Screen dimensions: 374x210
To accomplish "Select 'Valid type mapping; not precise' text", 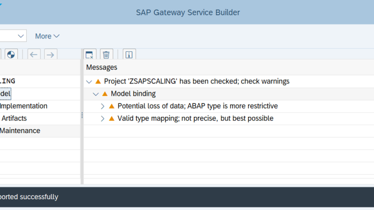I will [x=195, y=118].
